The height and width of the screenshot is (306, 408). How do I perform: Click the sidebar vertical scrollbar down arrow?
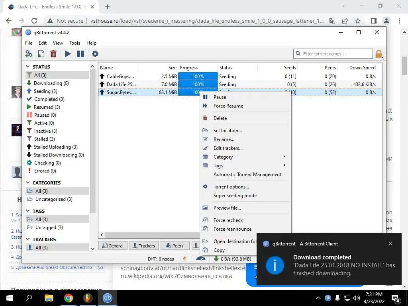[92, 249]
